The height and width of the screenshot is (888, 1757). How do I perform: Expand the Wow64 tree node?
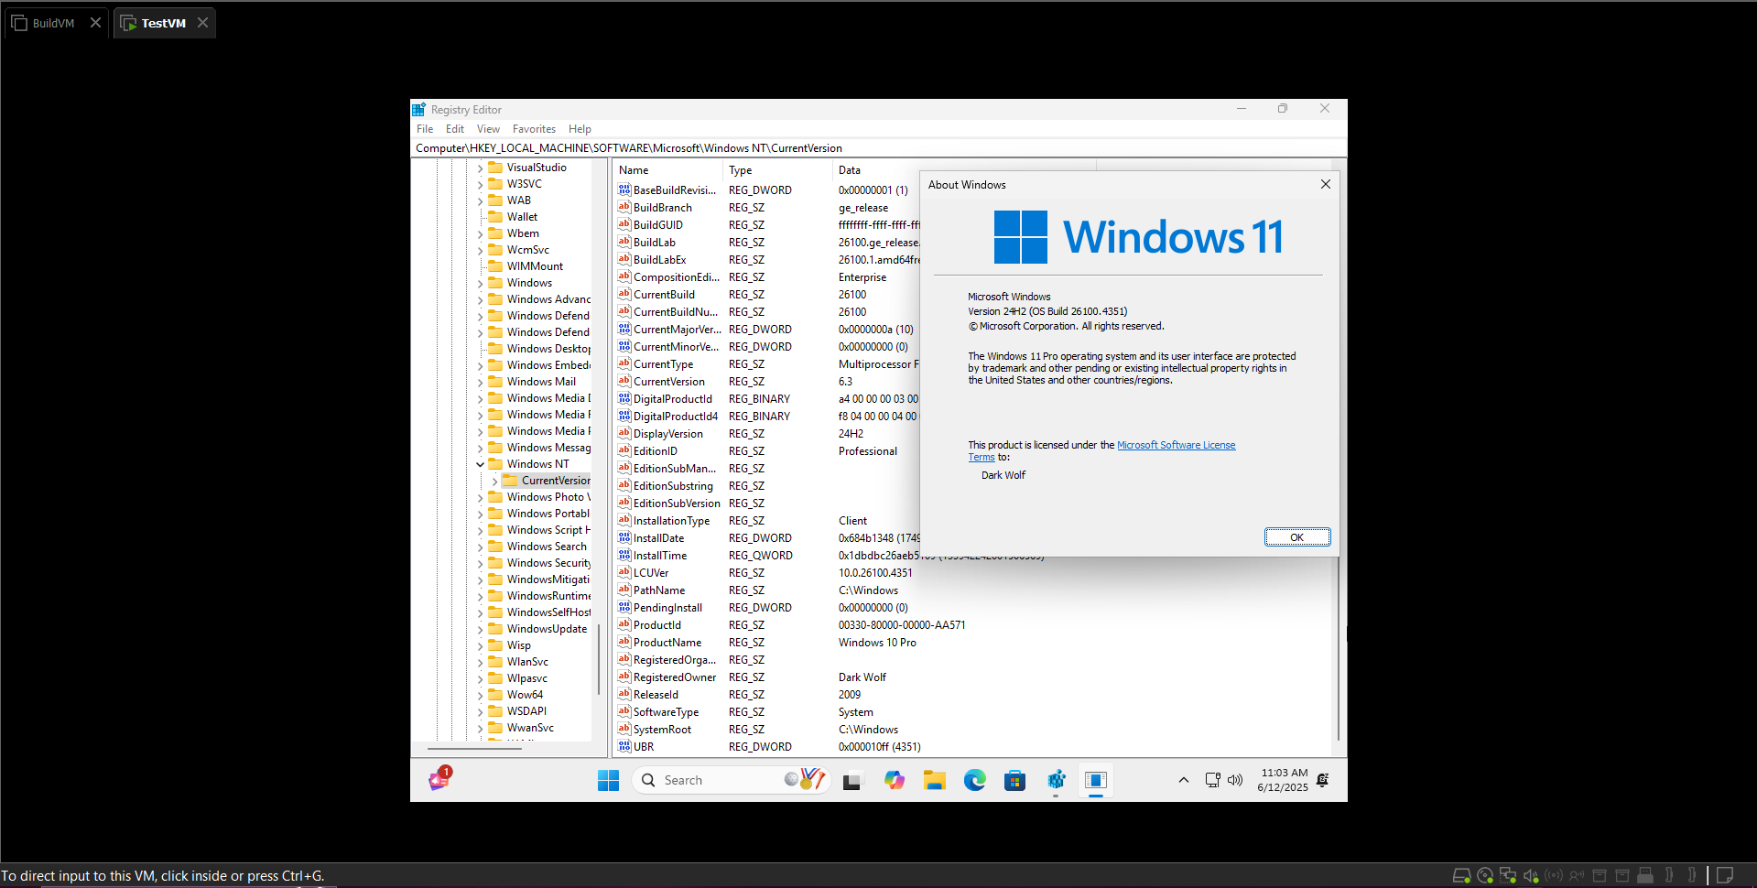point(480,695)
